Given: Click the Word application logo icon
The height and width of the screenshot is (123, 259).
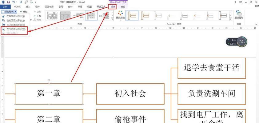Looking at the screenshot, I should click(3, 2).
